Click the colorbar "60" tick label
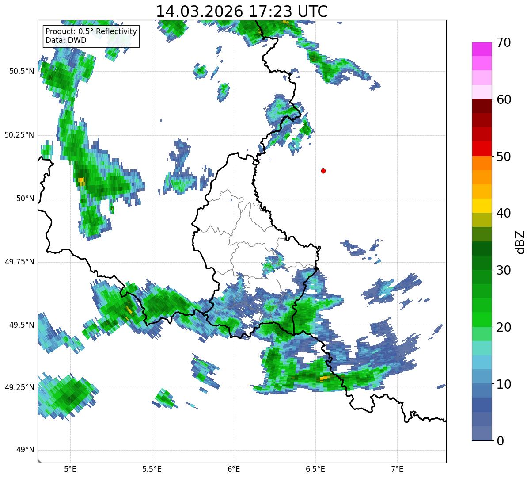Image resolution: width=531 pixels, height=478 pixels. point(504,99)
